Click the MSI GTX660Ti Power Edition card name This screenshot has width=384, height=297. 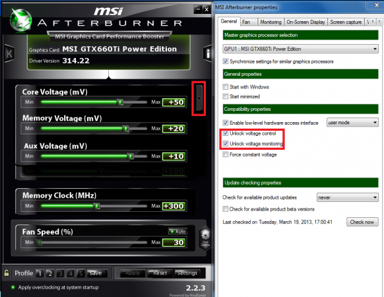click(x=119, y=49)
